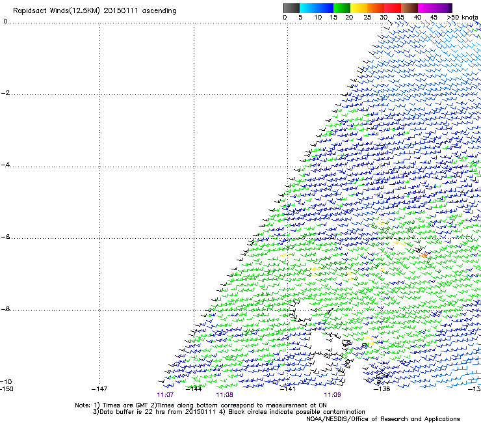Click the gray 0-5 knots color swatch

click(x=291, y=8)
